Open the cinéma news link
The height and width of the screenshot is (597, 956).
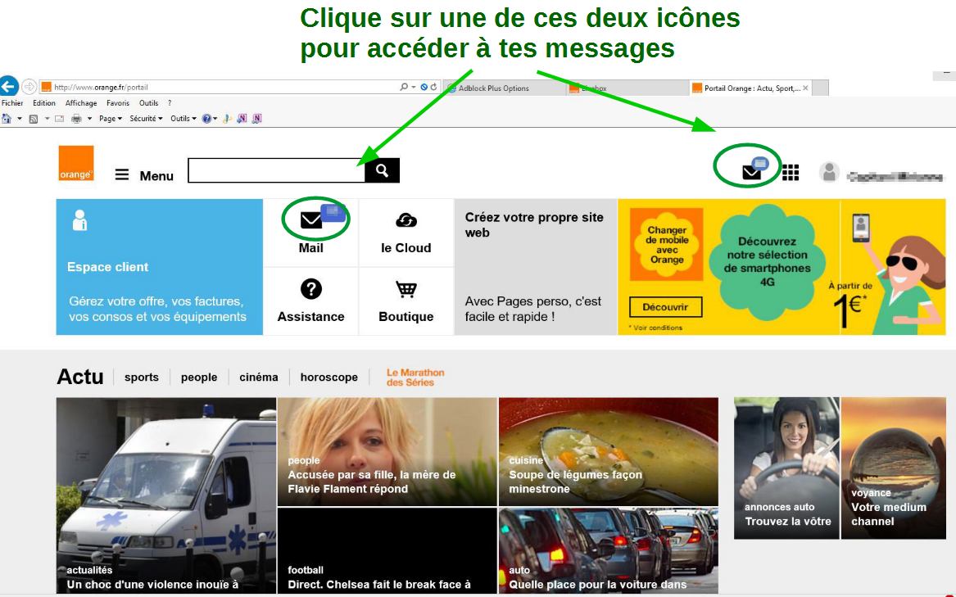(259, 377)
